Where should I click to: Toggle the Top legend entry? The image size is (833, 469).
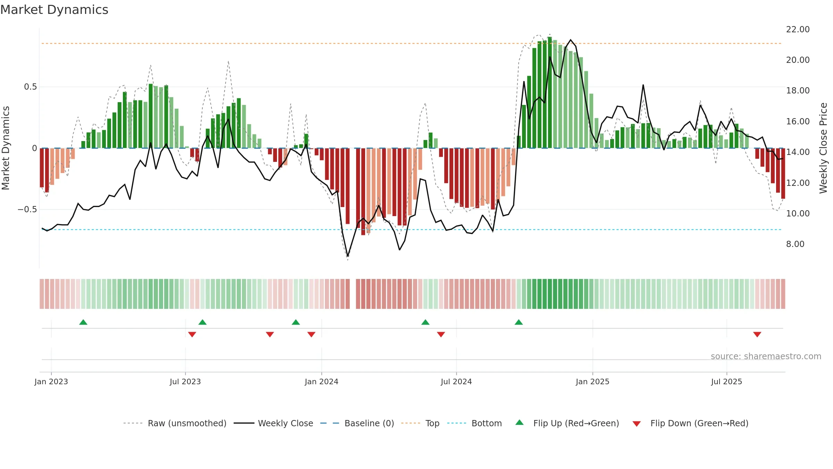point(420,423)
